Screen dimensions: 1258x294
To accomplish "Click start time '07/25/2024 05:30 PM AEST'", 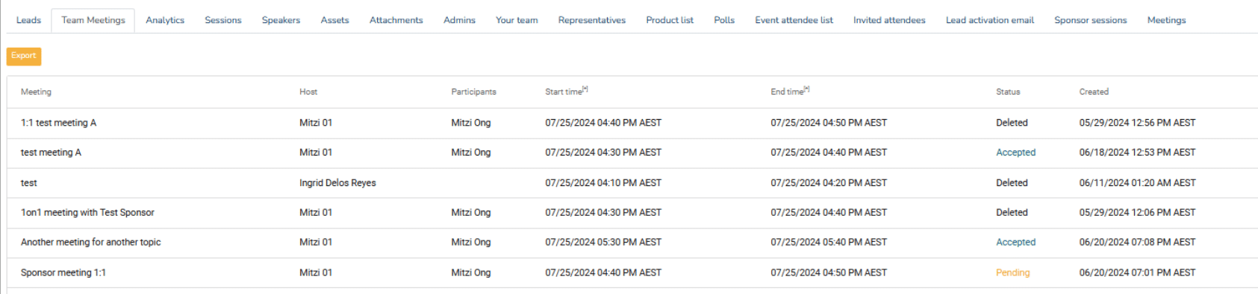I will click(603, 243).
